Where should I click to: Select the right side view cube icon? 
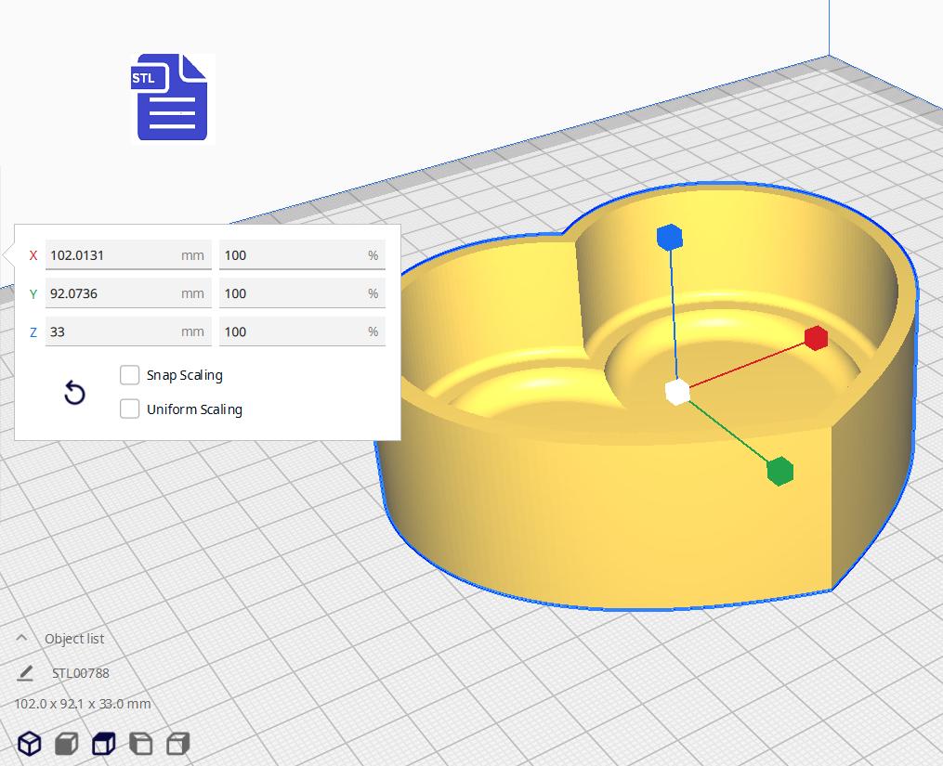pos(177,744)
